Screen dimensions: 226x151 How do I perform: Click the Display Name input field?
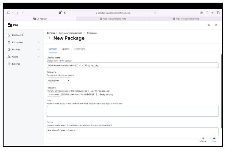coord(133,65)
